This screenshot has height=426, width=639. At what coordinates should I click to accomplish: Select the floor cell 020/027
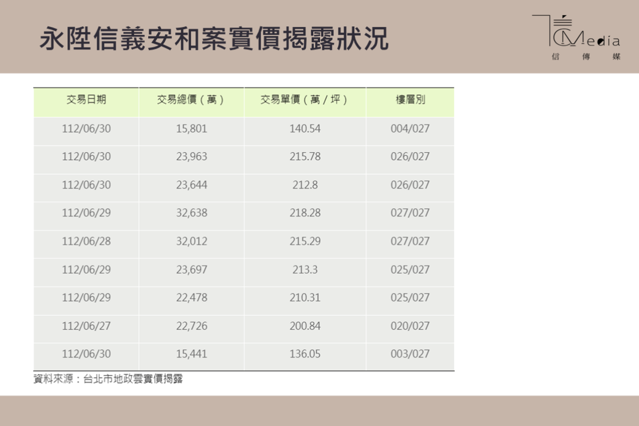click(x=410, y=326)
